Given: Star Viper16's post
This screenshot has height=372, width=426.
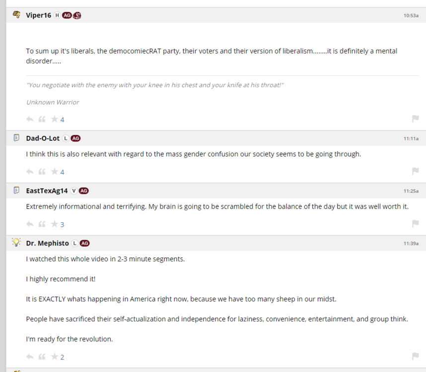Looking at the screenshot, I should coord(54,119).
